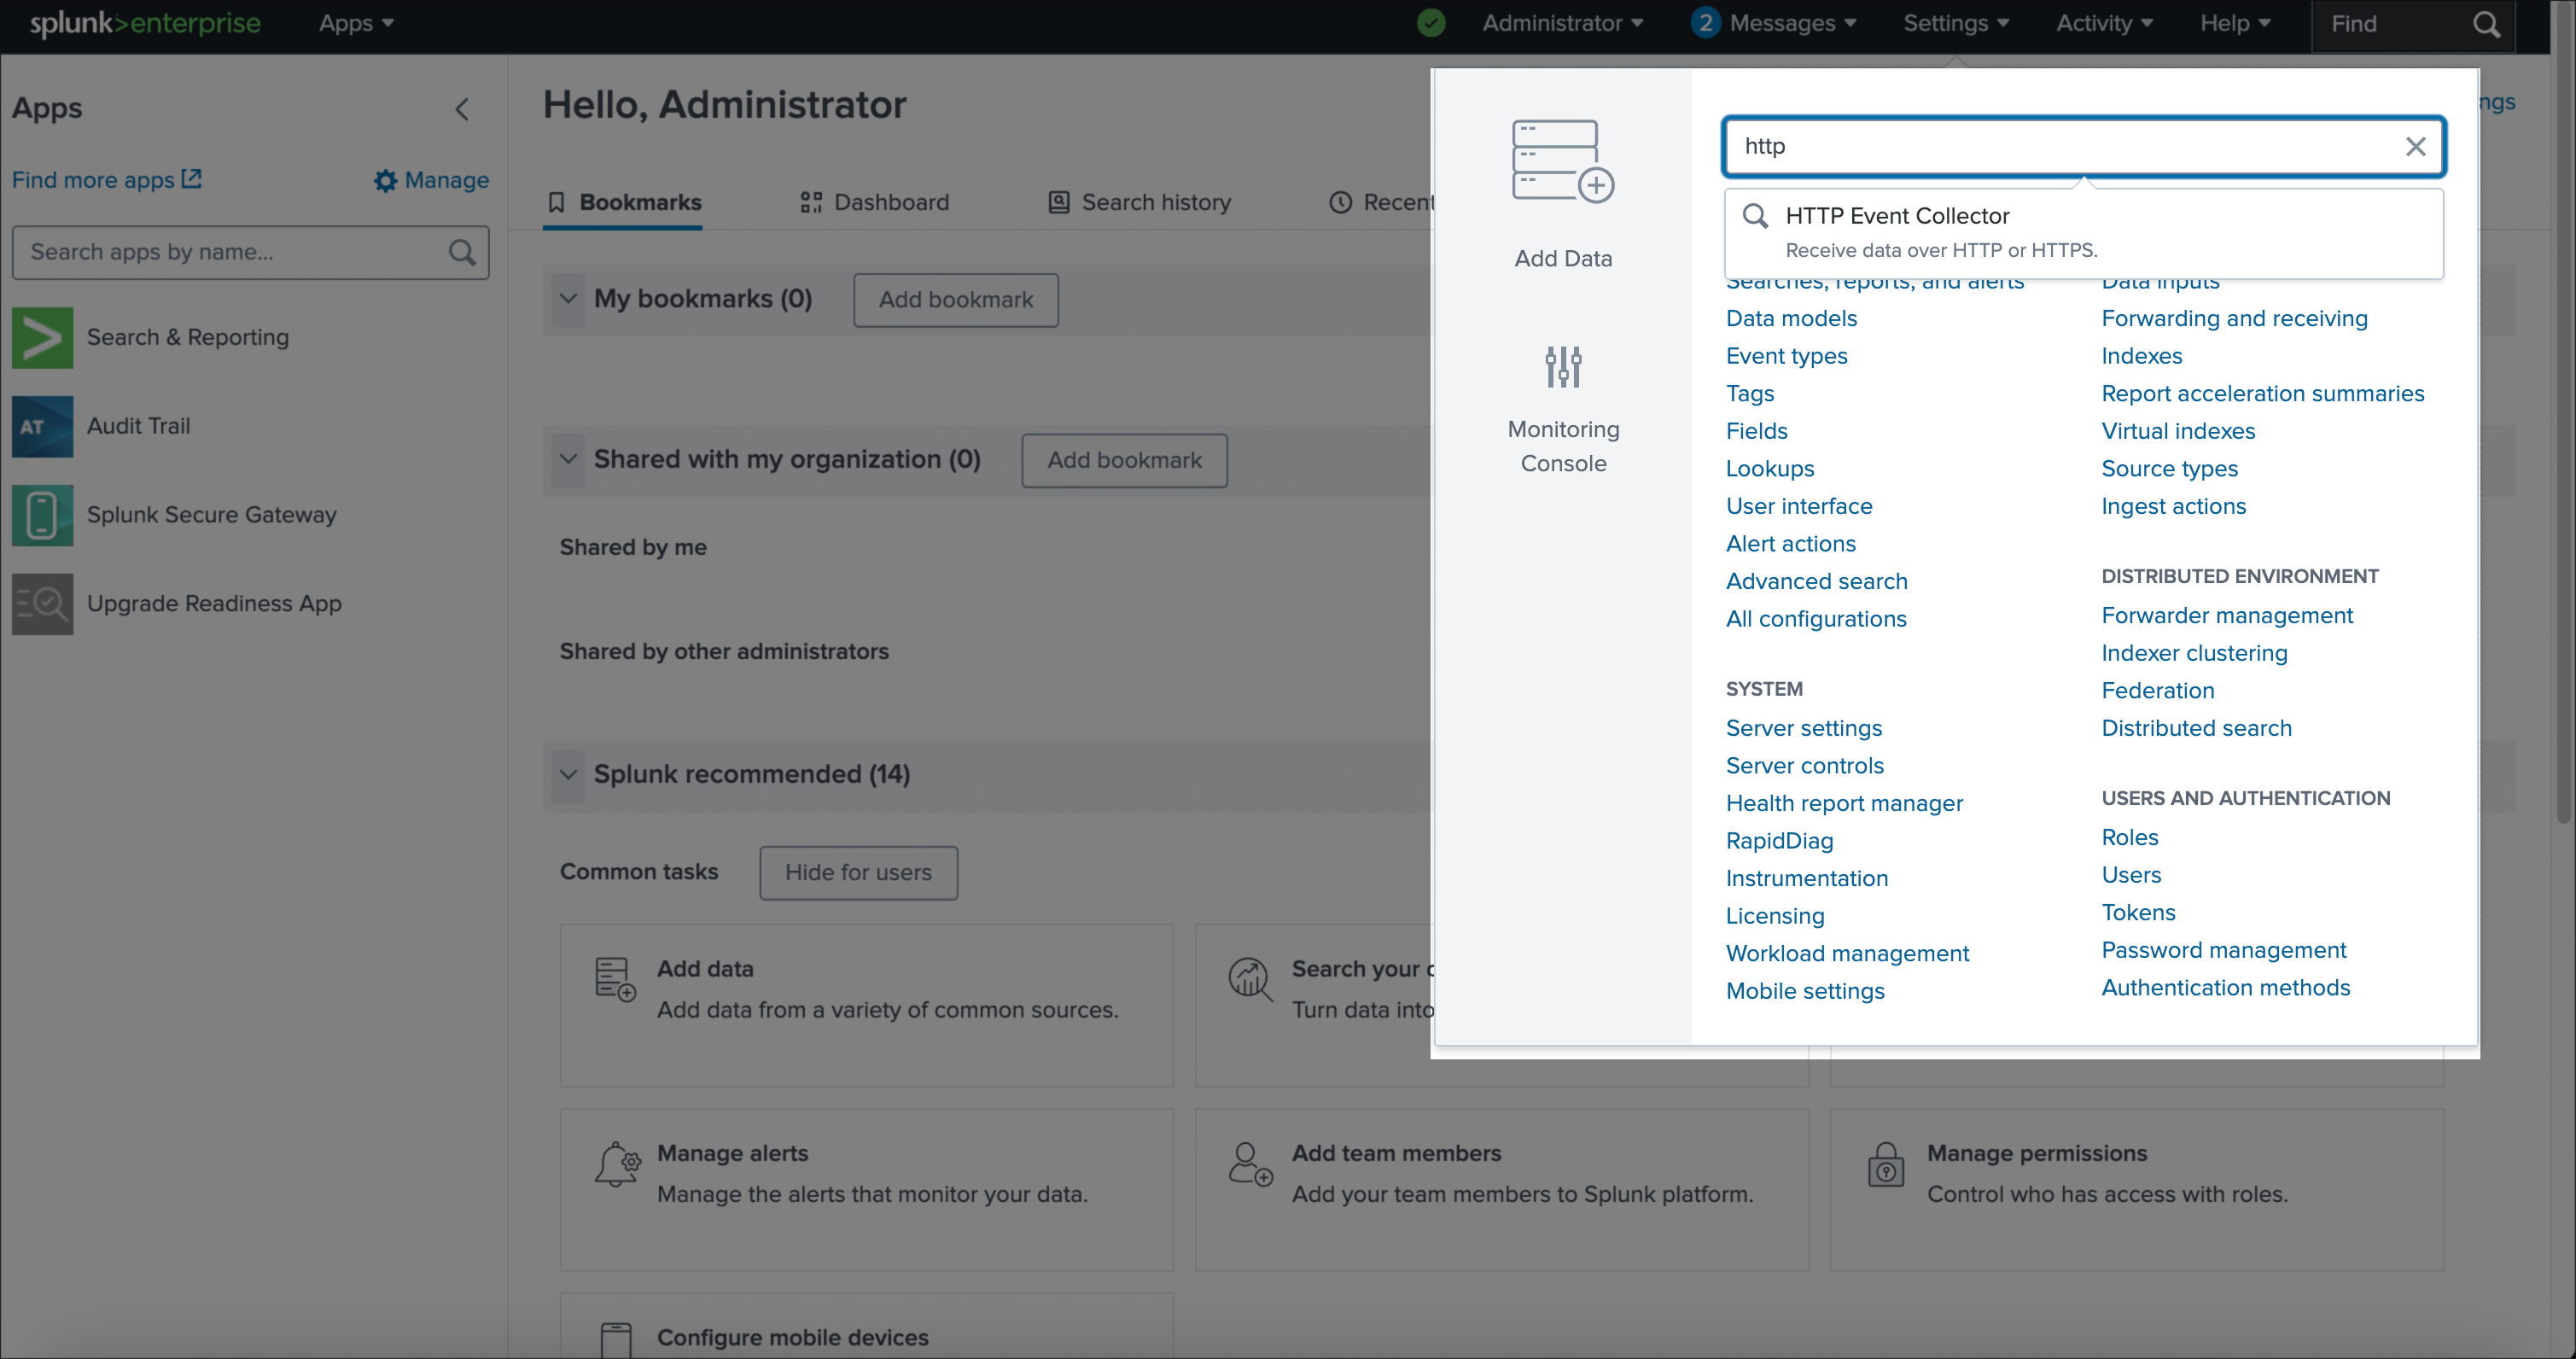The height and width of the screenshot is (1359, 2576).
Task: Click the Add team members person icon
Action: click(1250, 1164)
